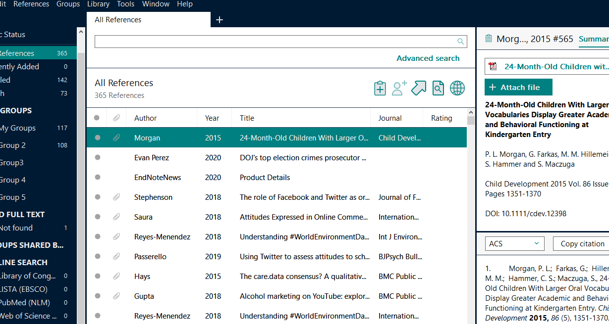Image resolution: width=609 pixels, height=324 pixels.
Task: Sort references by Year column header
Action: tap(212, 118)
